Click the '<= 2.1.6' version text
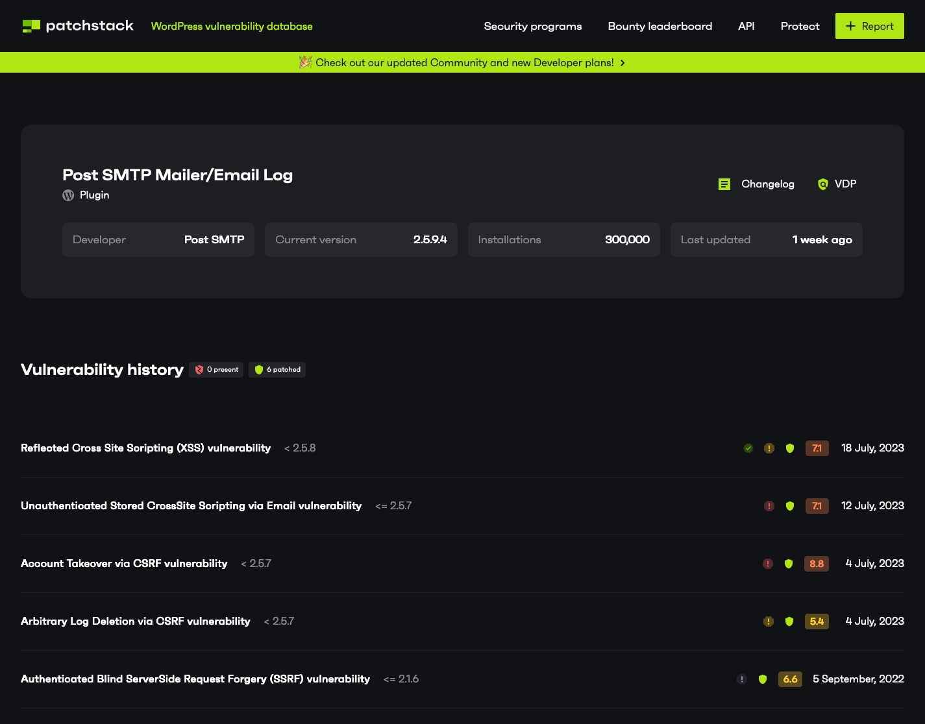Screen dimensions: 925x724 point(401,679)
